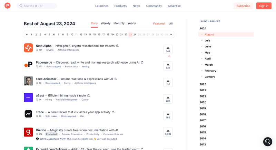Open the Solo maker tag under Trace
276x150 pixels.
point(51,116)
